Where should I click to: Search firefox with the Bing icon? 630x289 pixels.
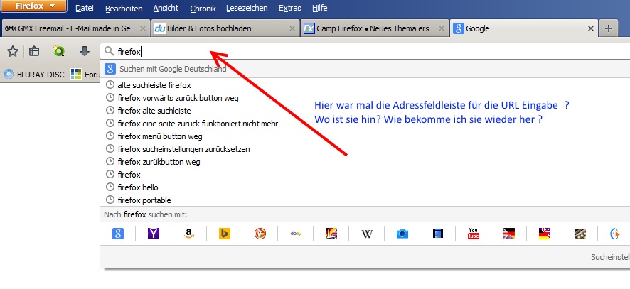tap(225, 234)
